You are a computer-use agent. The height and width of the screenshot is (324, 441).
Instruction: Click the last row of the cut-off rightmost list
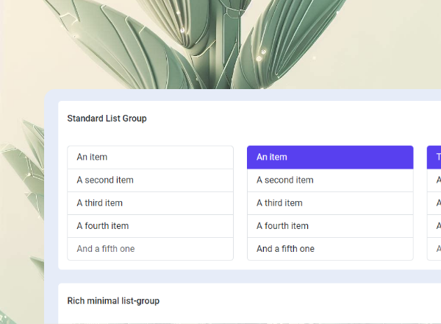pos(434,249)
